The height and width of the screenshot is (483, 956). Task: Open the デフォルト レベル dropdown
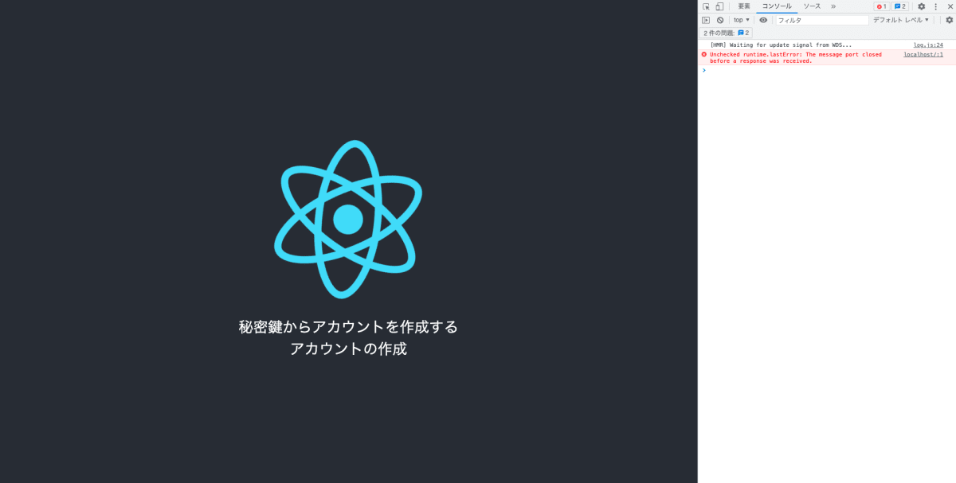[x=901, y=20]
